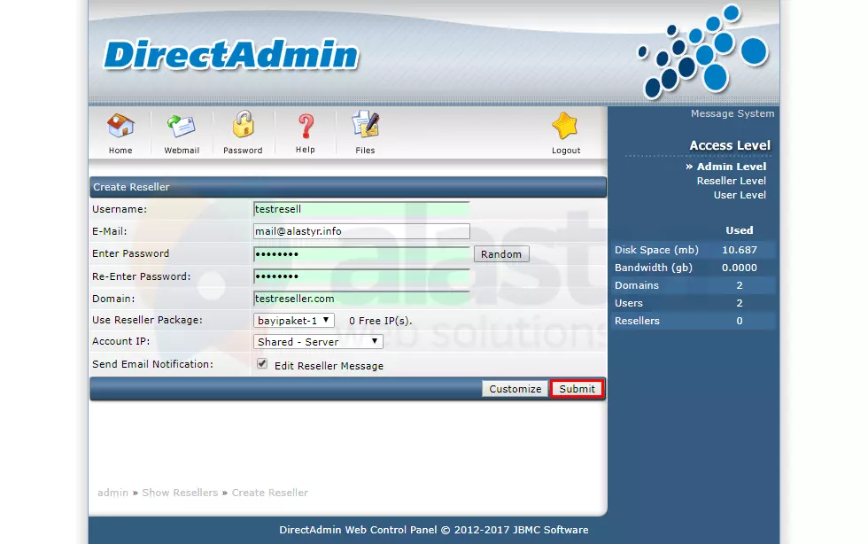Focus the Re-Enter Password field
This screenshot has width=868, height=544.
(361, 276)
